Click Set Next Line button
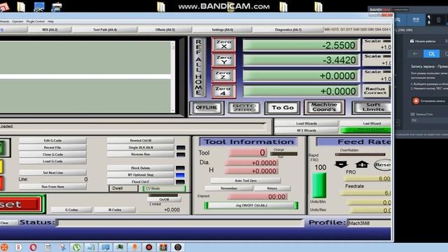The width and height of the screenshot is (448, 252). pos(52,173)
